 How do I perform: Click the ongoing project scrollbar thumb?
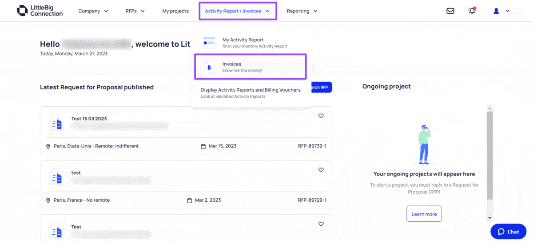click(x=490, y=156)
